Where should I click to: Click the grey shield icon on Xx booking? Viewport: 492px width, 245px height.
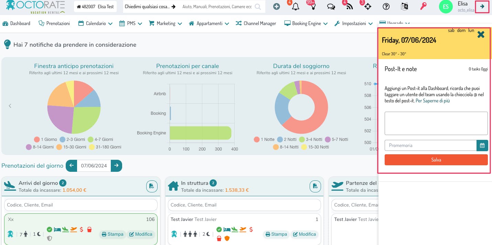pyautogui.click(x=50, y=238)
